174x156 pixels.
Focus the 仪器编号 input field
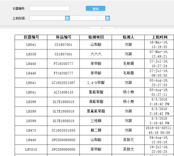click(49, 8)
